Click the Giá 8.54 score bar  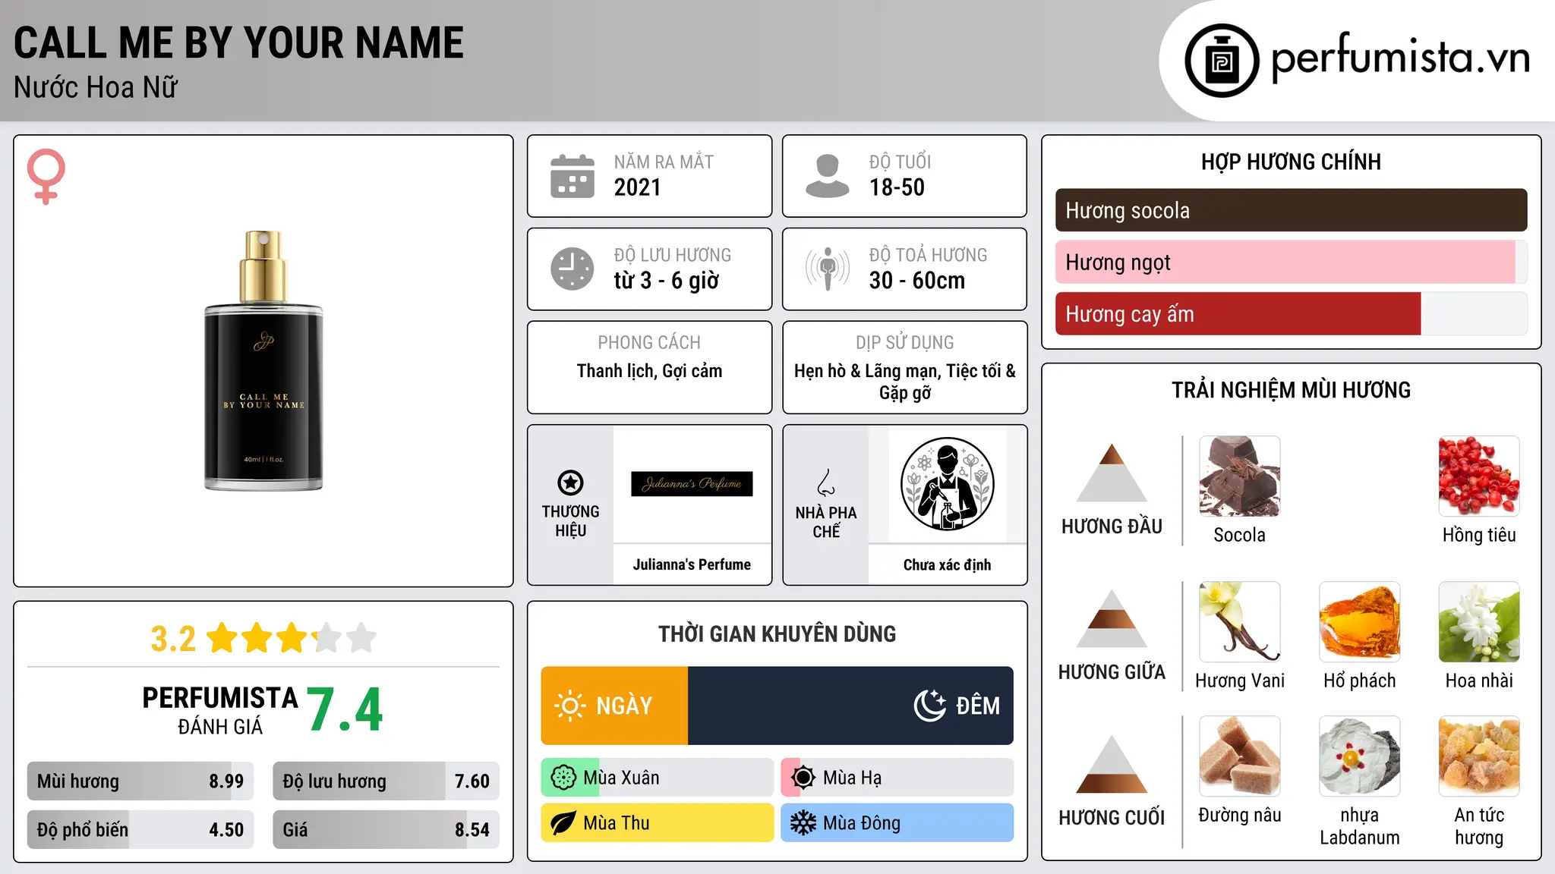(386, 829)
